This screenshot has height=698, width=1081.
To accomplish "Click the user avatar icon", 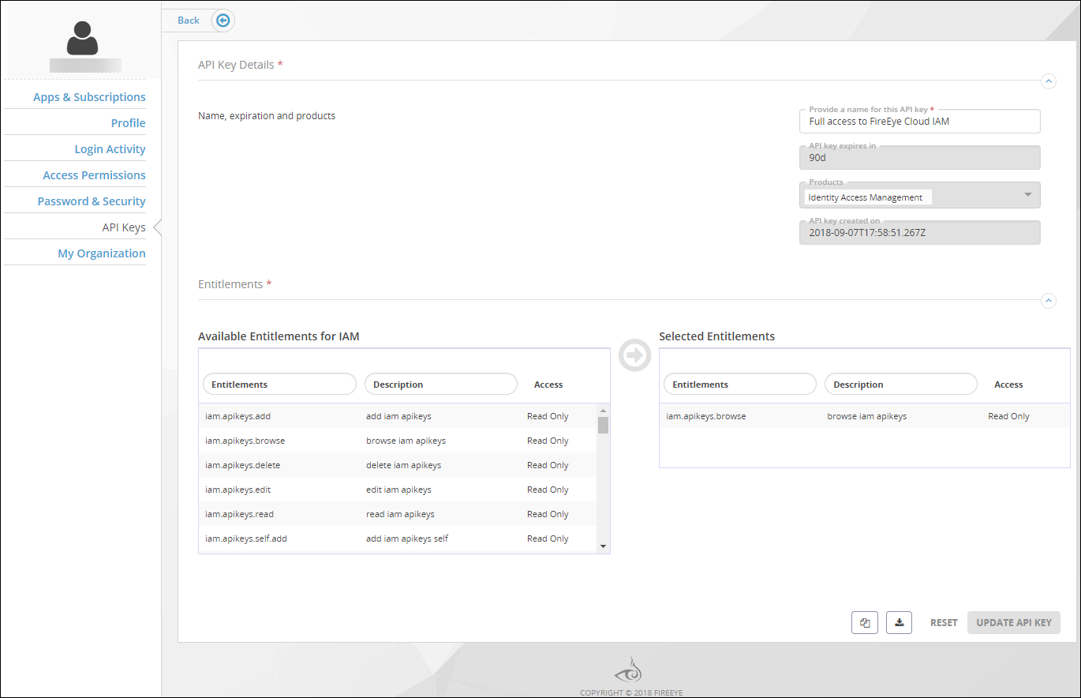I will point(83,39).
